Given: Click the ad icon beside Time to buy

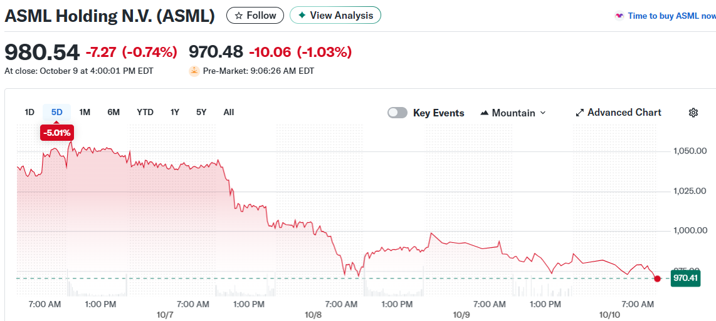Looking at the screenshot, I should [x=619, y=16].
